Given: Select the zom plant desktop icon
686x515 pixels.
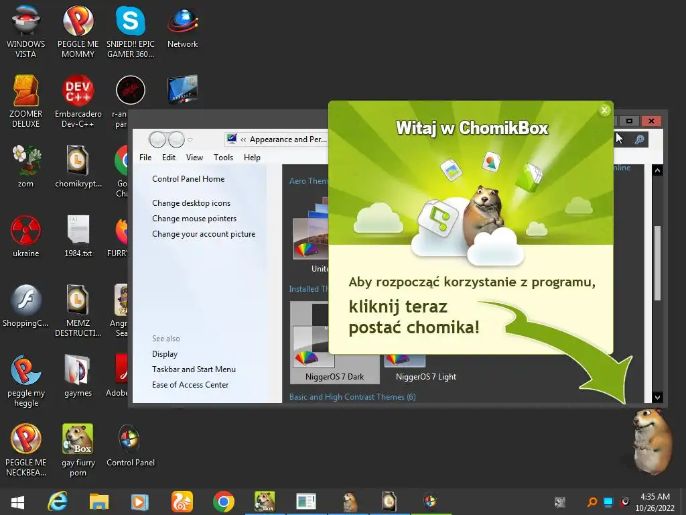Looking at the screenshot, I should 26,166.
